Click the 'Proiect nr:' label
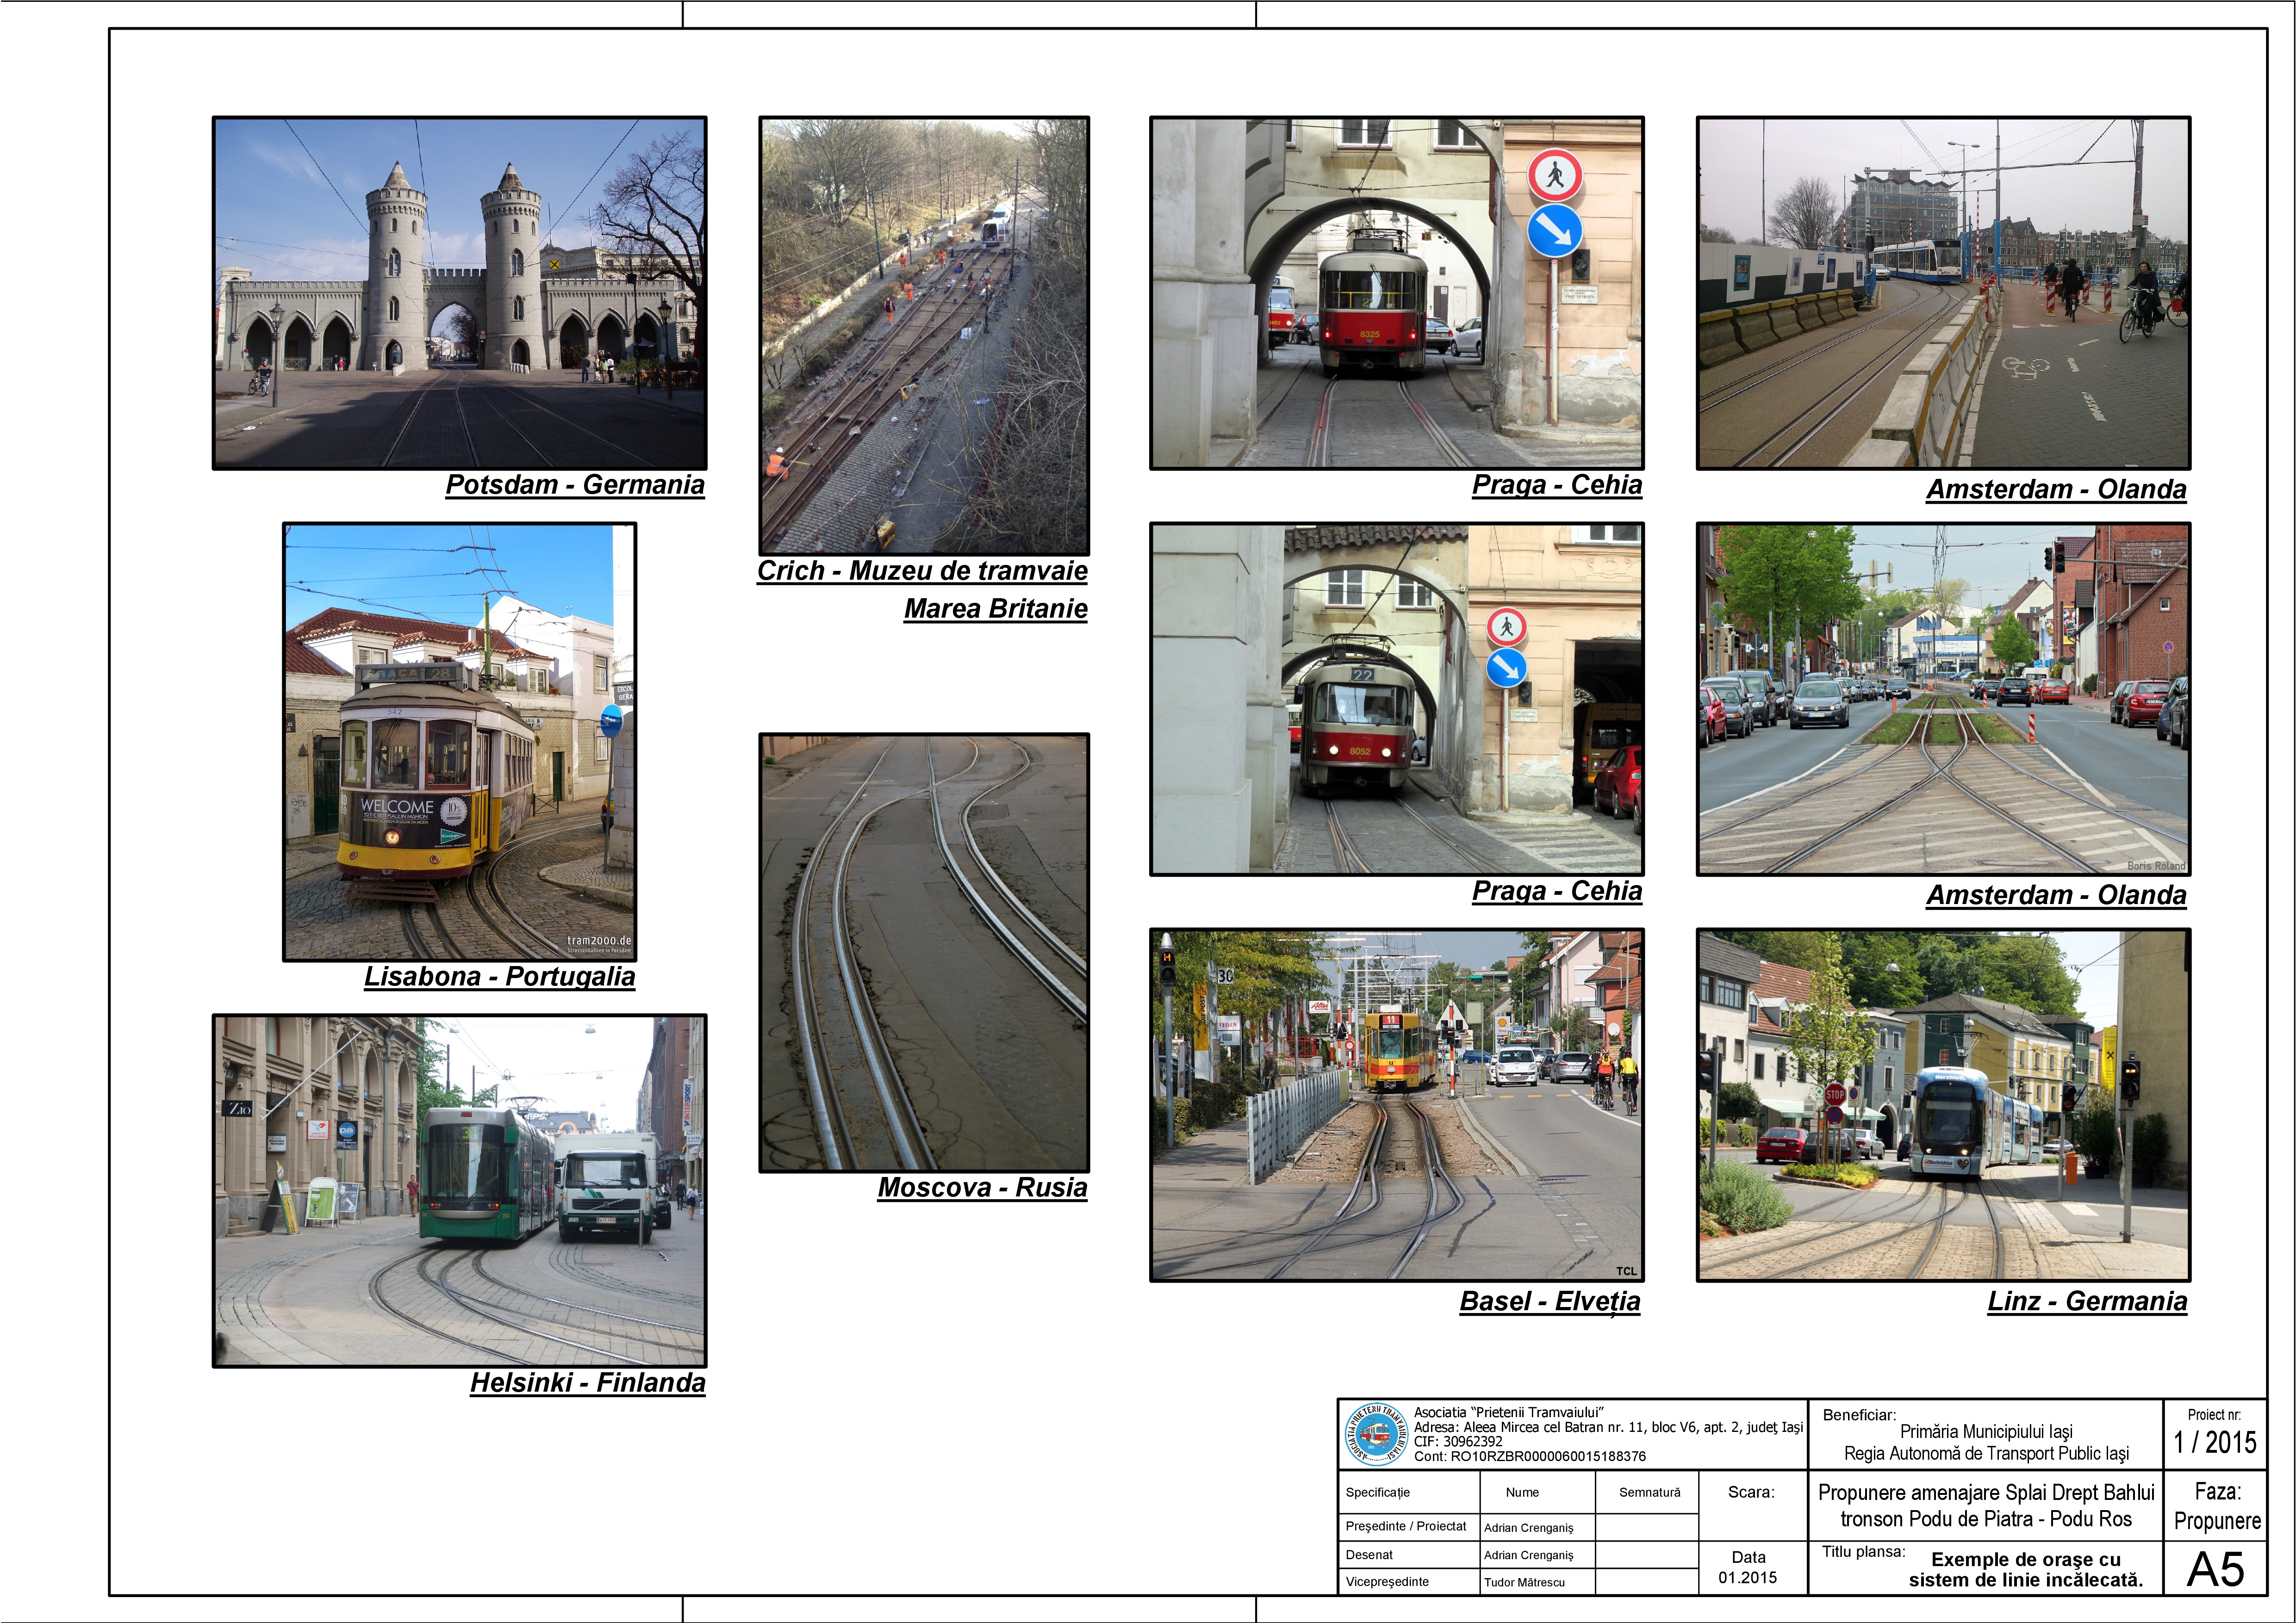Image resolution: width=2296 pixels, height=1623 pixels. point(2214,1415)
